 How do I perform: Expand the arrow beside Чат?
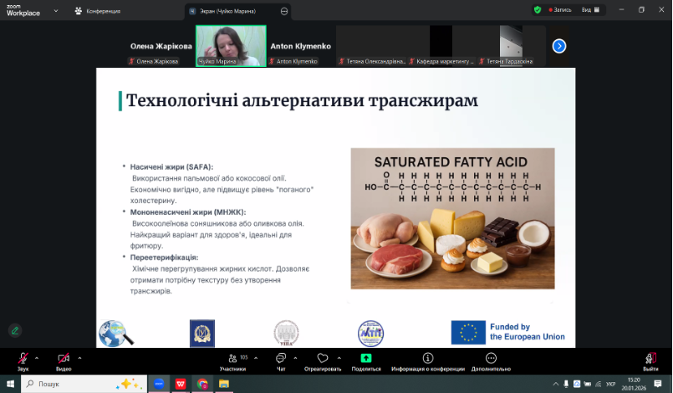tap(295, 358)
